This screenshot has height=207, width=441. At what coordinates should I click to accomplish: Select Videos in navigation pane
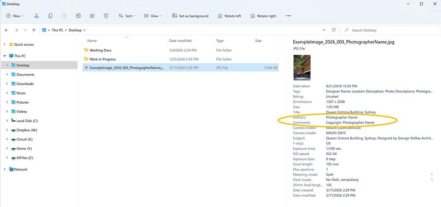pos(22,112)
